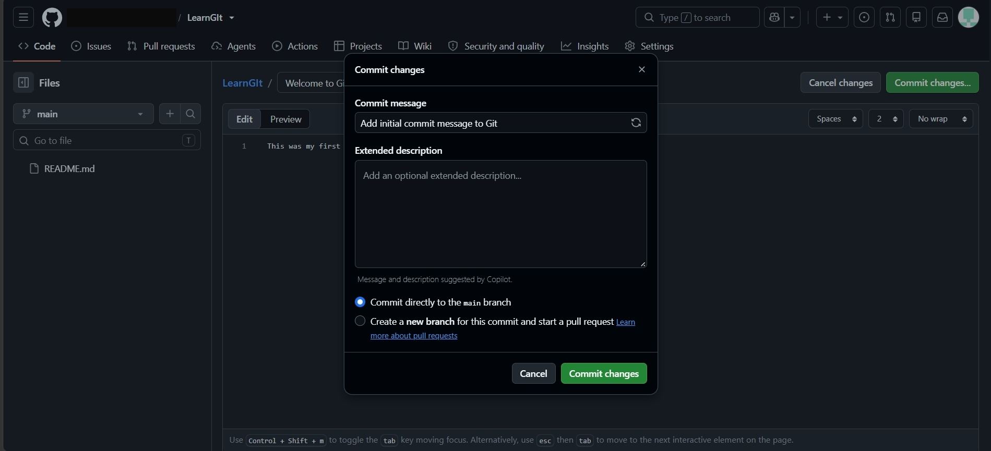Search this repository's files magnifier icon
Screen dimensions: 991x451
190,114
